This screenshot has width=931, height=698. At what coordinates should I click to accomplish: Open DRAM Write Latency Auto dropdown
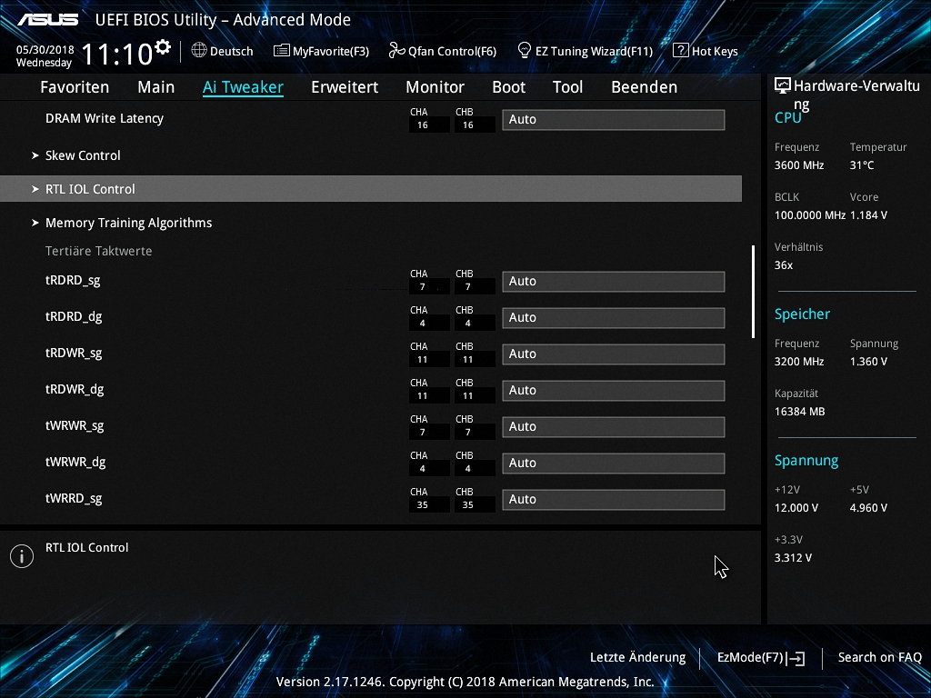pos(614,119)
